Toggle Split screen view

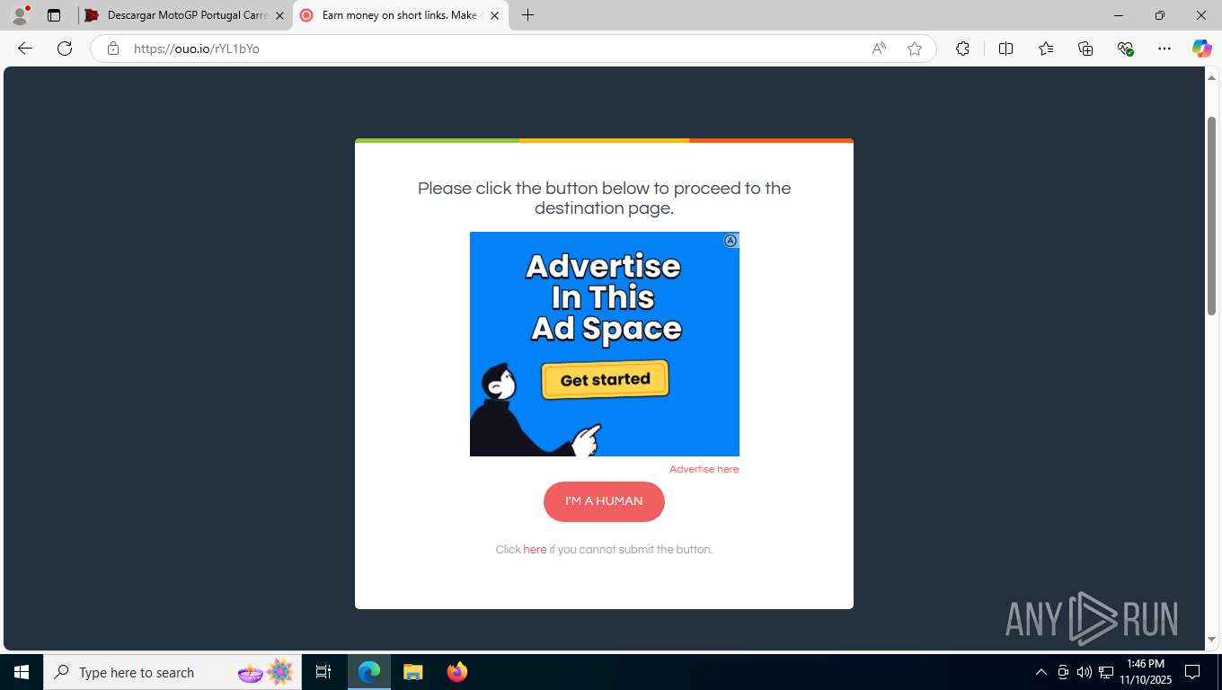[x=1005, y=49]
